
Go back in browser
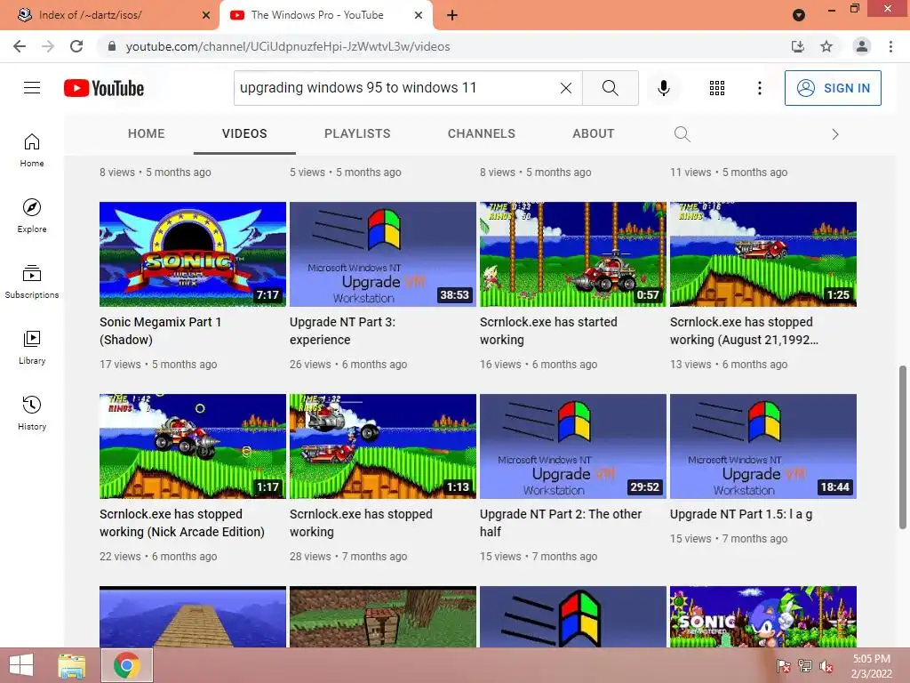20,46
